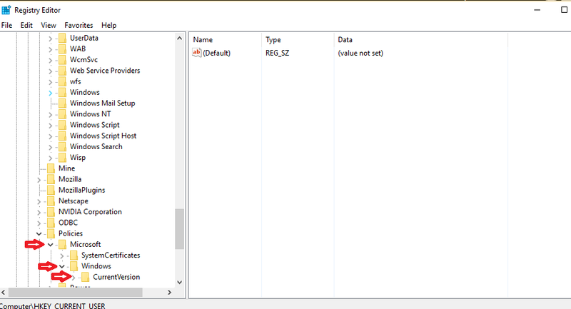571x309 pixels.
Task: Click the Windows Script Host folder icon
Action: (63, 136)
